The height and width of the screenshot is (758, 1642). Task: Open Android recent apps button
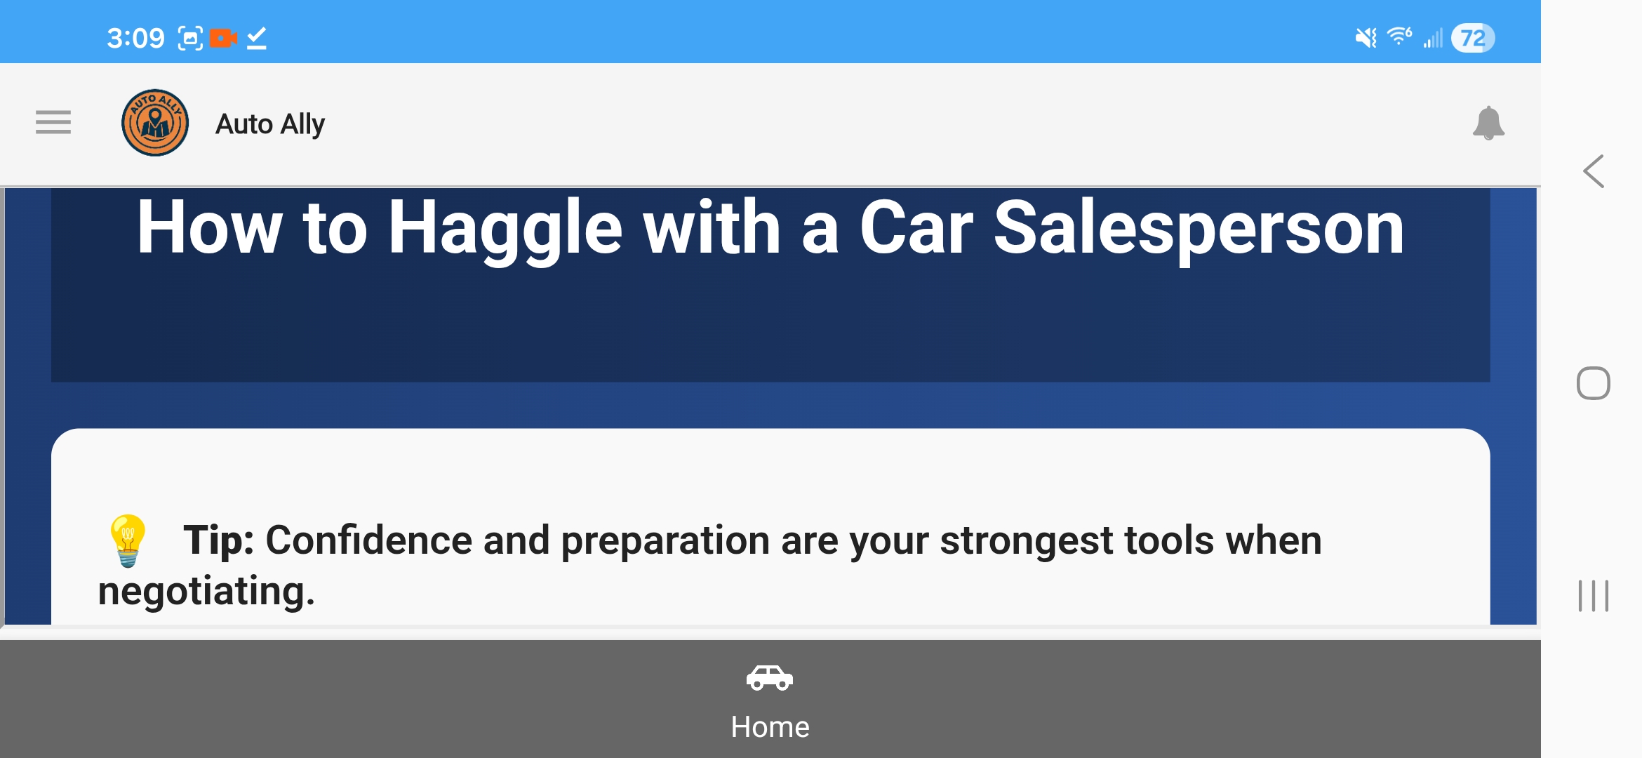(x=1593, y=596)
